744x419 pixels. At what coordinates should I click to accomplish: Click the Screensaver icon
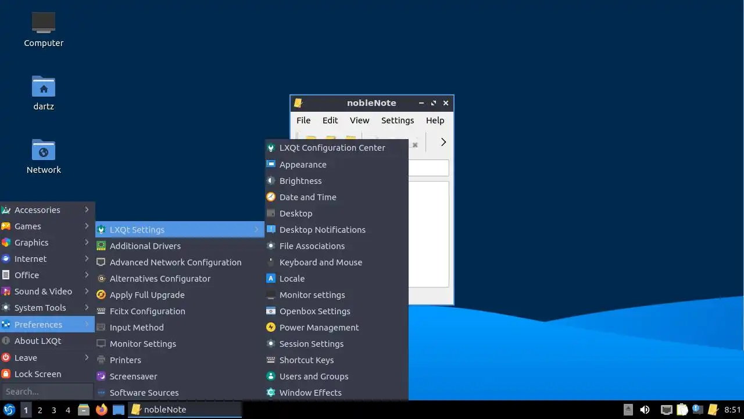(x=101, y=377)
